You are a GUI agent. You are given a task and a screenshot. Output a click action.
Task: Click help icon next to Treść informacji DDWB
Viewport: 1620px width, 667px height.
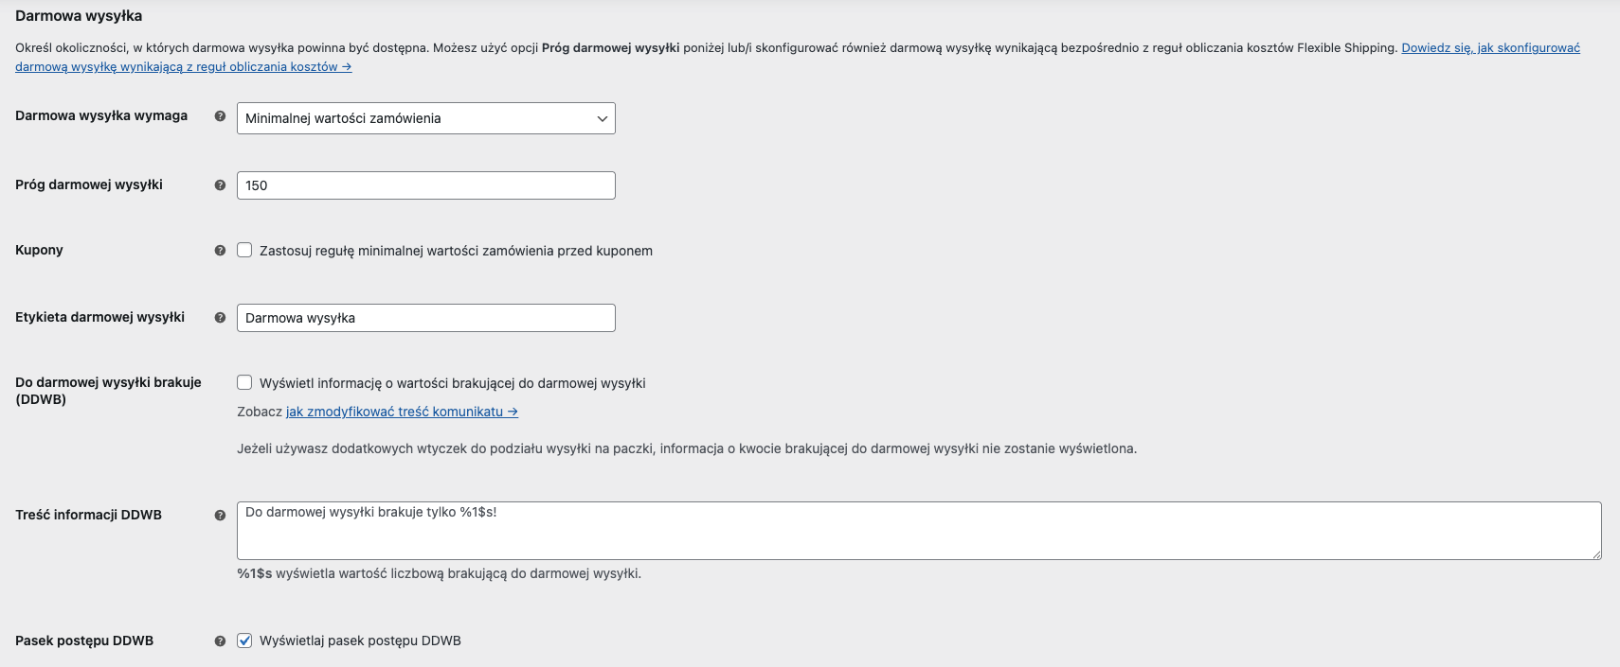[220, 516]
